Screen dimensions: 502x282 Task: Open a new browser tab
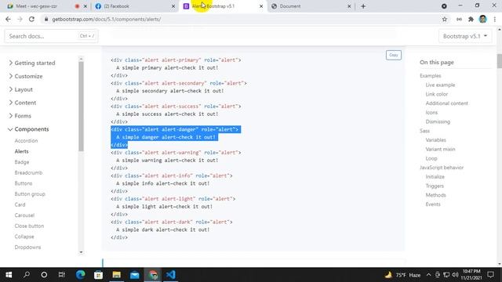[x=363, y=6]
